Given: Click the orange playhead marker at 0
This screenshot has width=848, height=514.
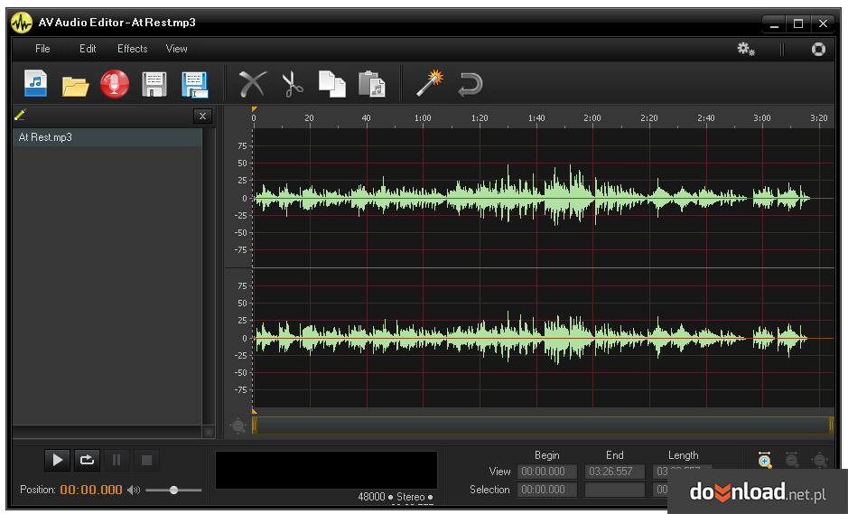Looking at the screenshot, I should tap(254, 109).
